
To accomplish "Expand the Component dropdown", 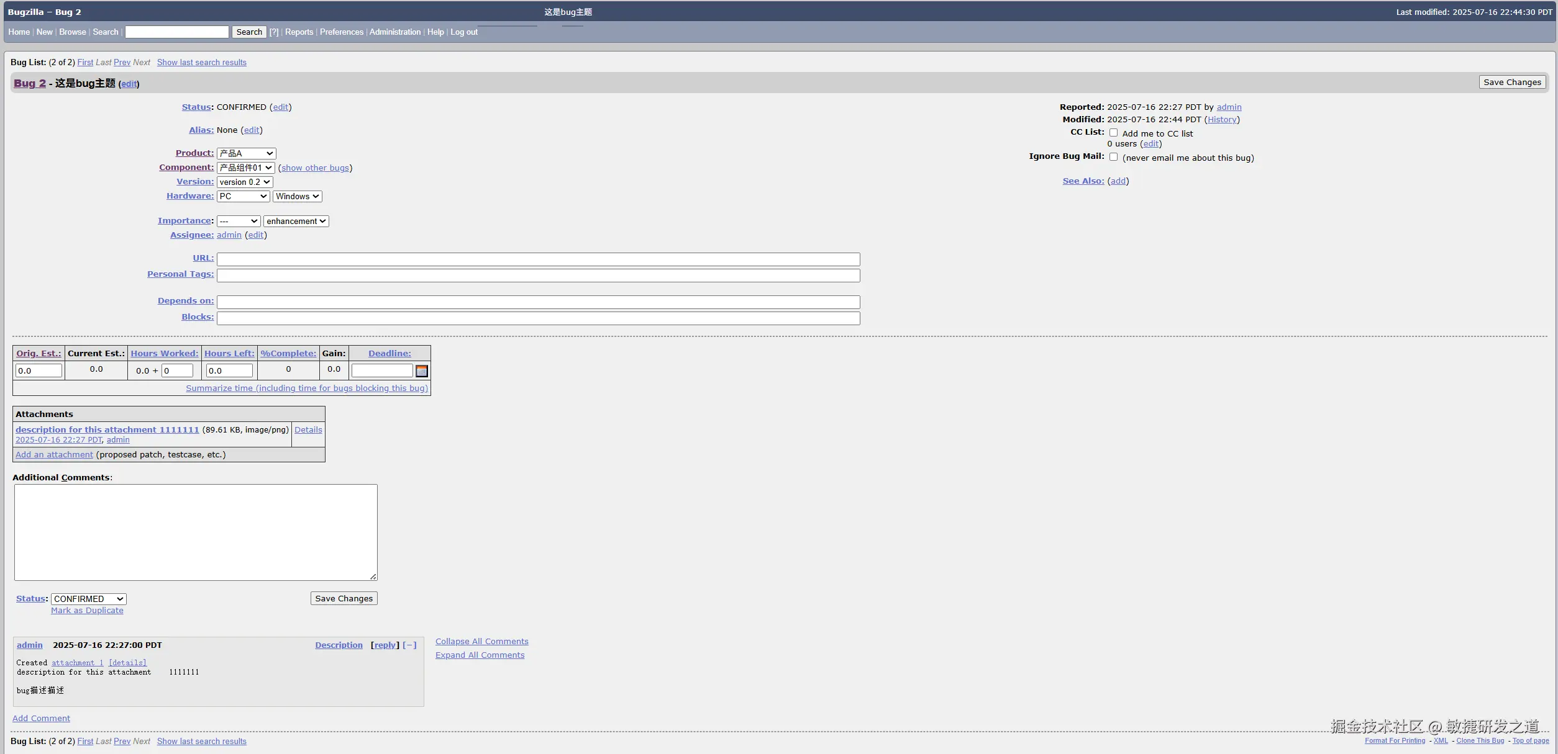I will [x=245, y=168].
